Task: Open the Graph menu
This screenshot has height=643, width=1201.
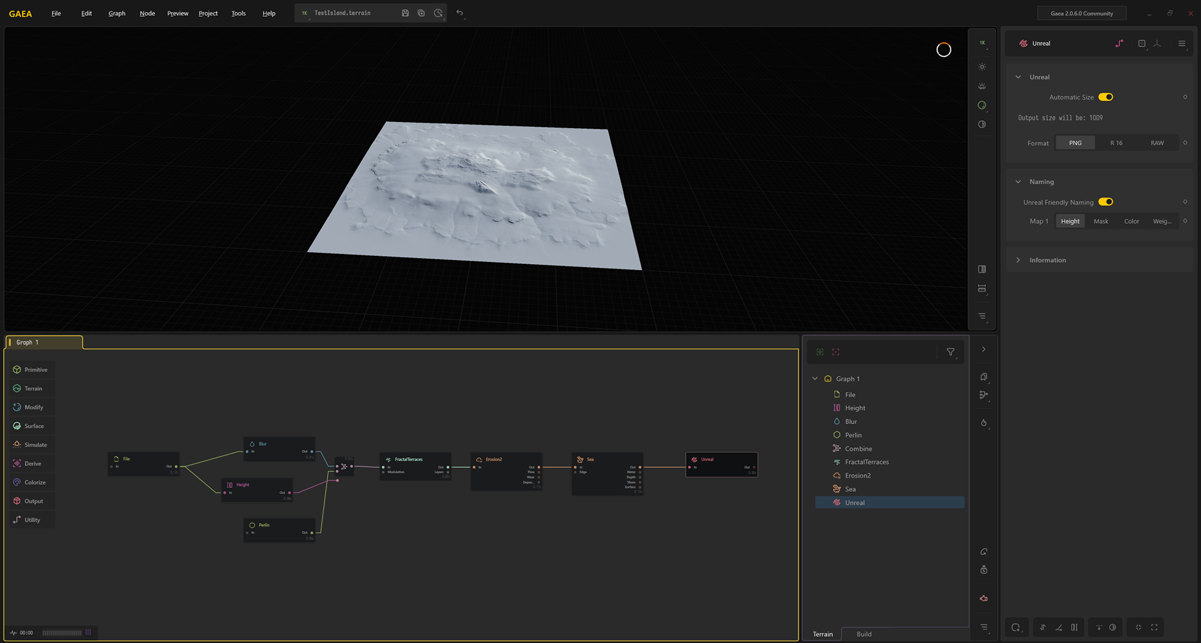Action: click(116, 13)
